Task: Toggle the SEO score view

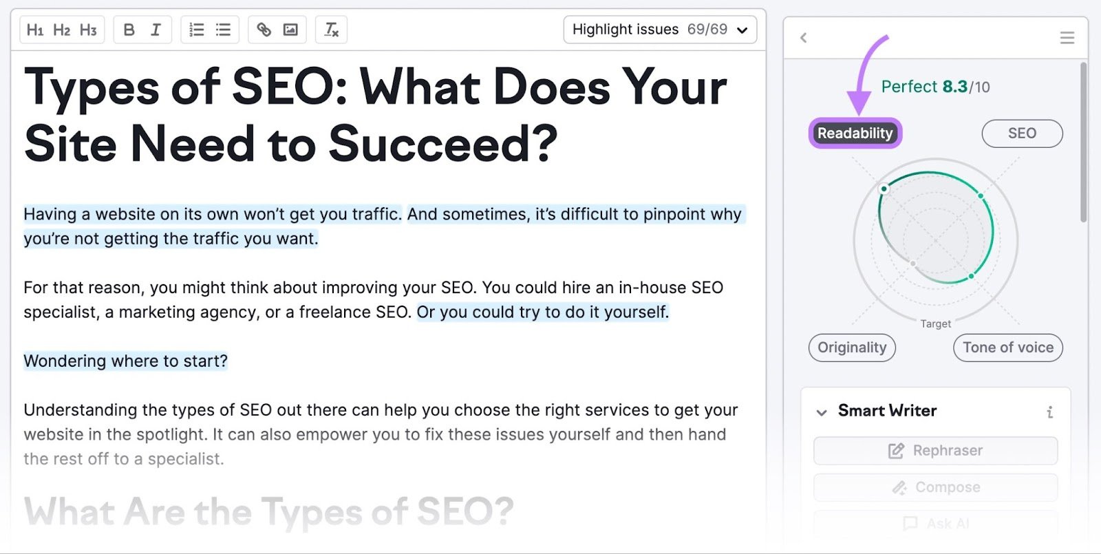Action: 1022,133
